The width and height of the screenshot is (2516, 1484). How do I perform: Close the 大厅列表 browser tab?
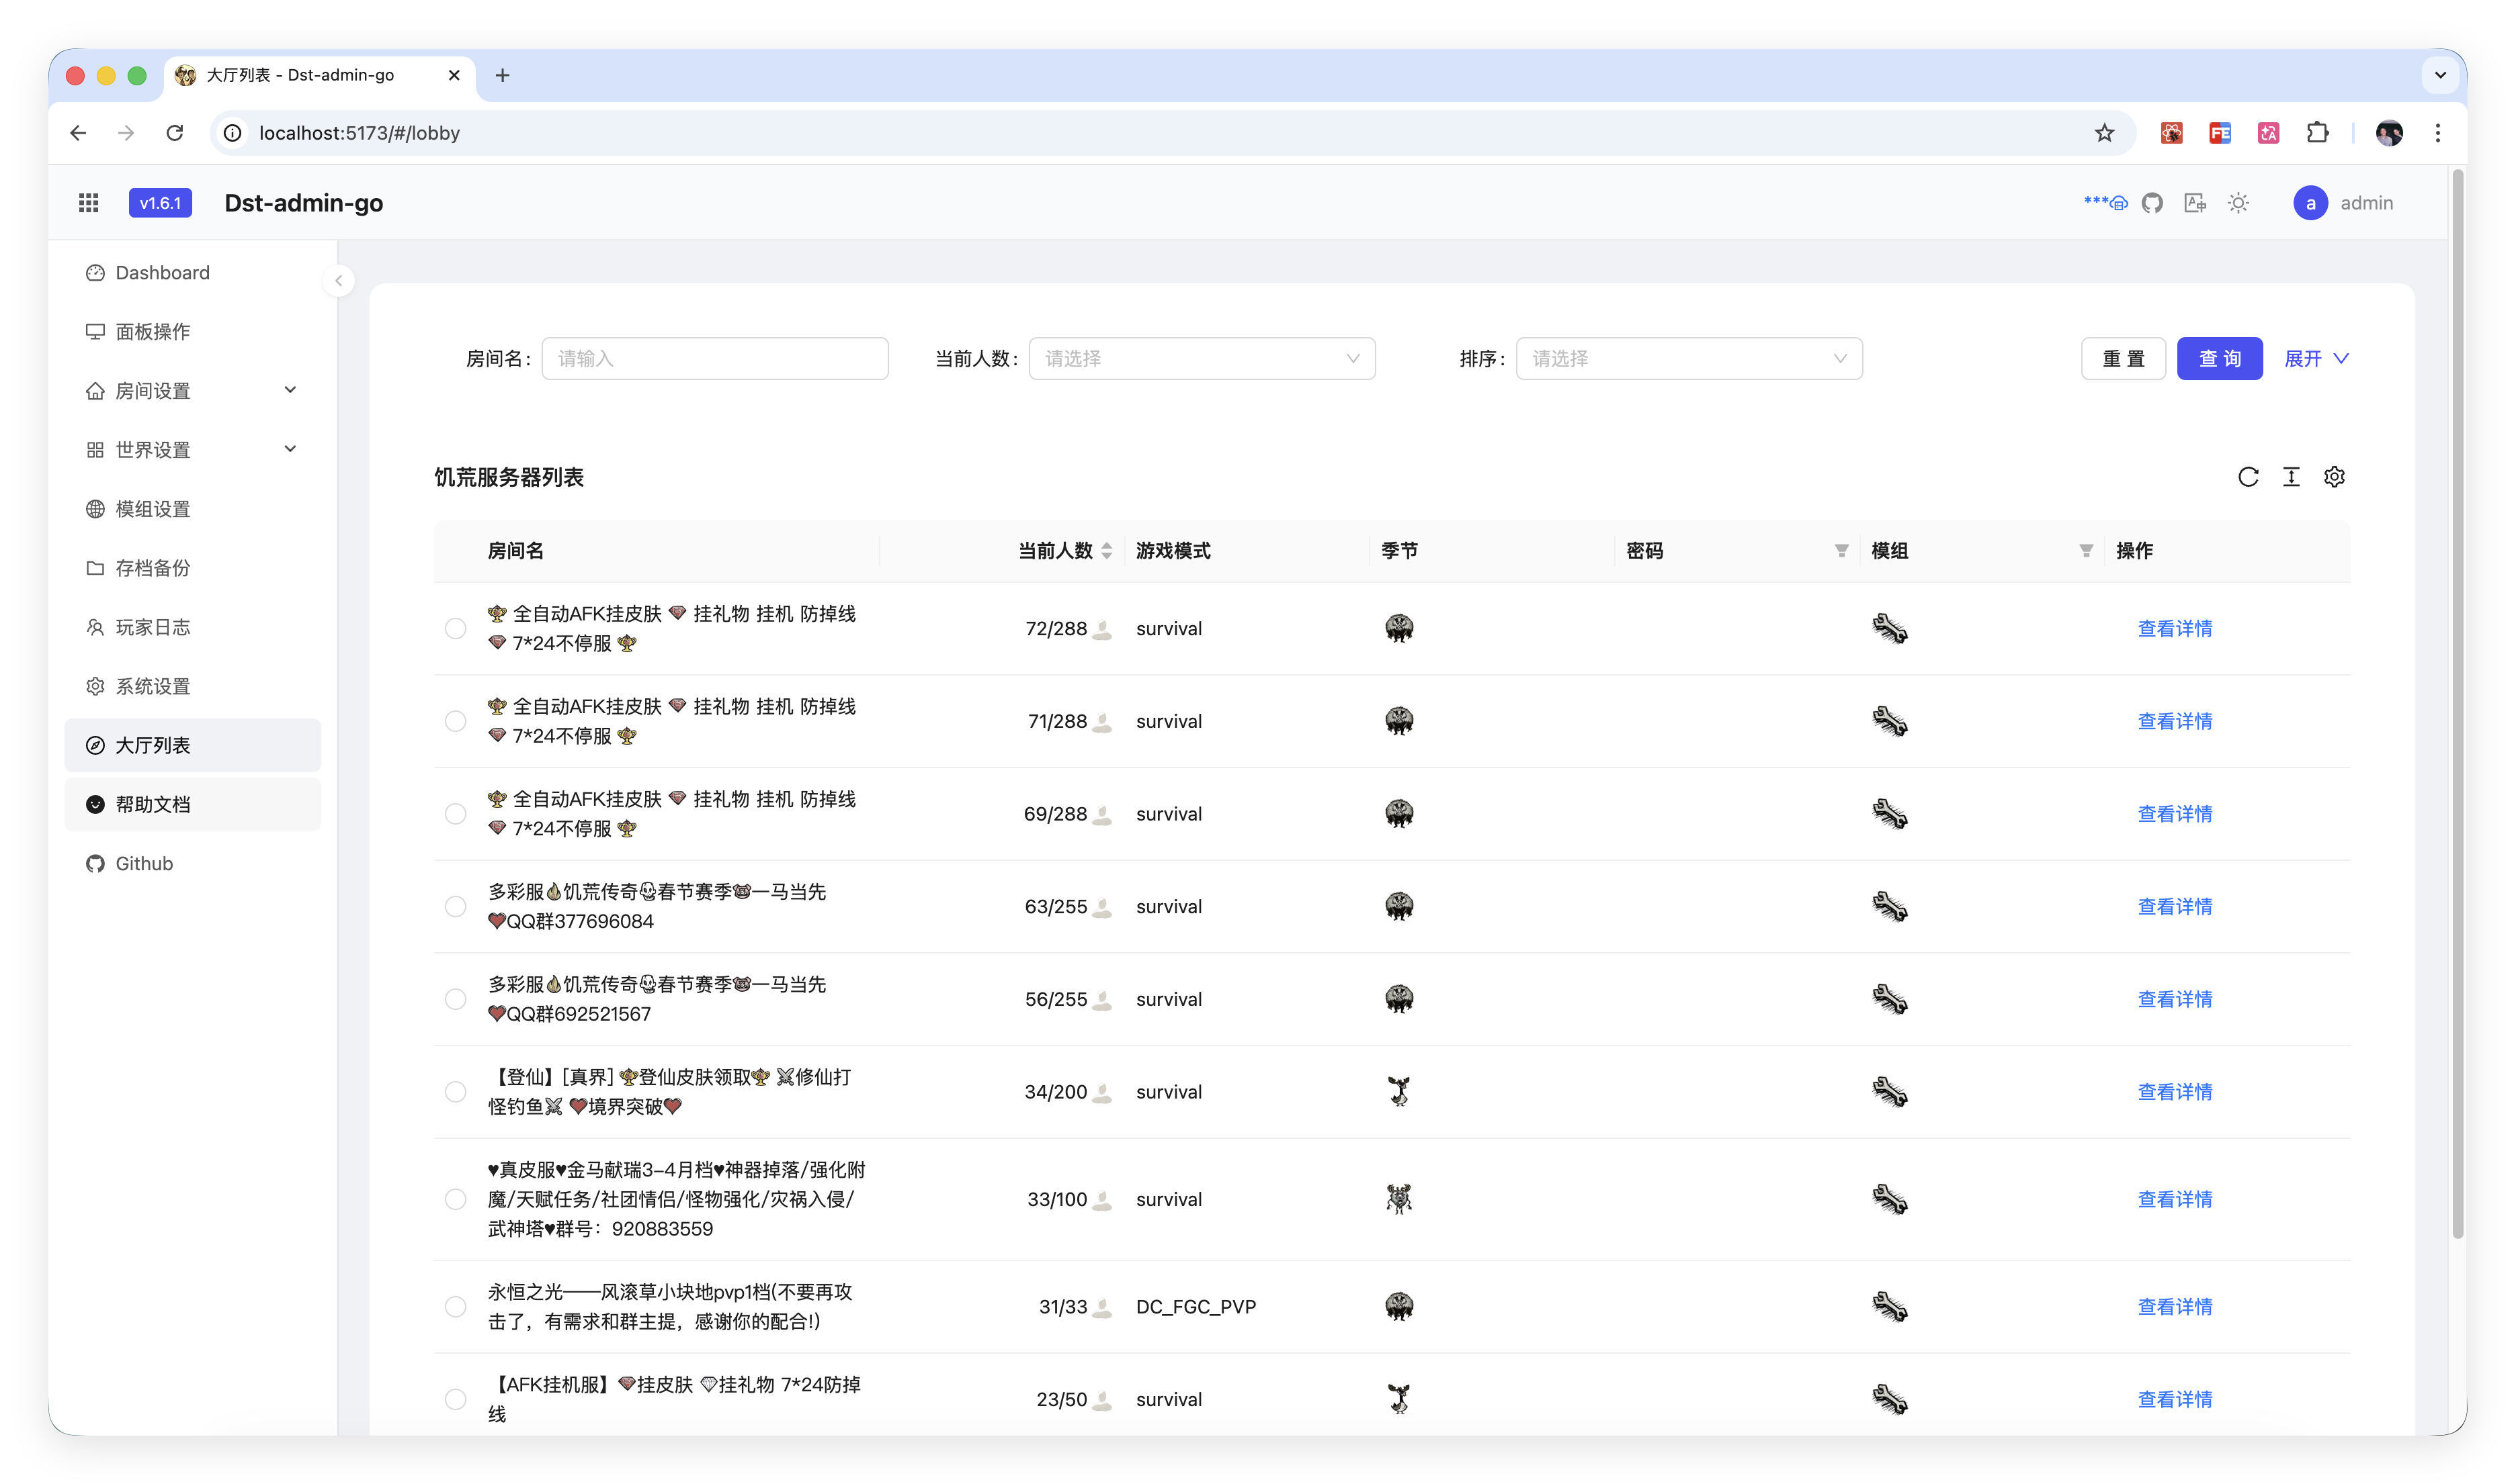point(454,75)
